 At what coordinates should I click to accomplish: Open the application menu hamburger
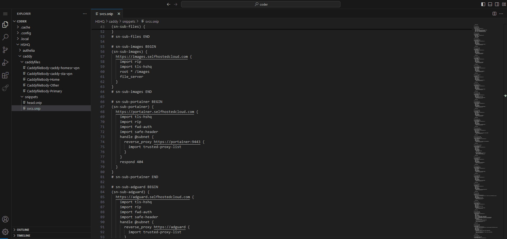pyautogui.click(x=5, y=14)
